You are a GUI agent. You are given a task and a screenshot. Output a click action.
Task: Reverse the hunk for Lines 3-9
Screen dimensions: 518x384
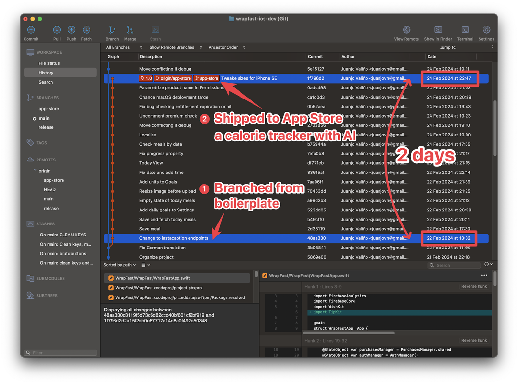tap(474, 286)
